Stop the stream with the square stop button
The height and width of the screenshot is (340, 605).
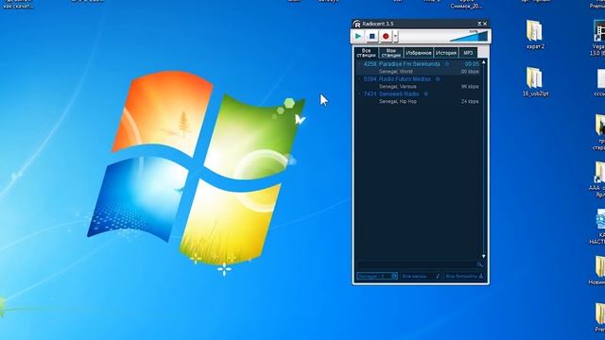pyautogui.click(x=372, y=36)
